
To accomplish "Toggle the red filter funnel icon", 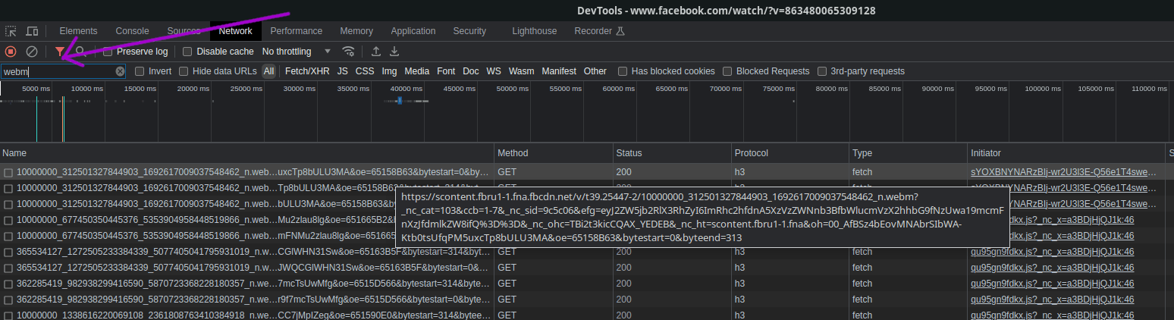I will click(60, 52).
